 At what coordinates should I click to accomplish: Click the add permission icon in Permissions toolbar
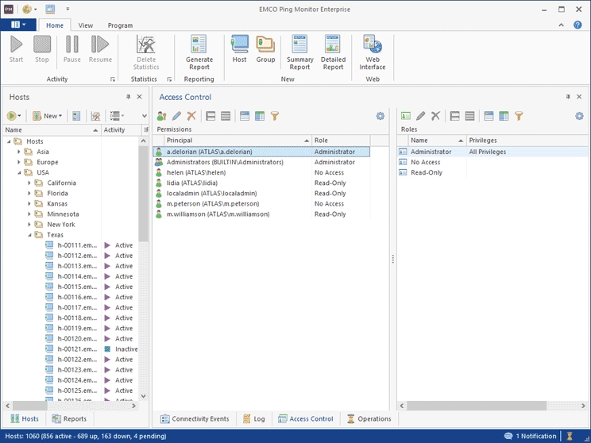[x=162, y=116]
